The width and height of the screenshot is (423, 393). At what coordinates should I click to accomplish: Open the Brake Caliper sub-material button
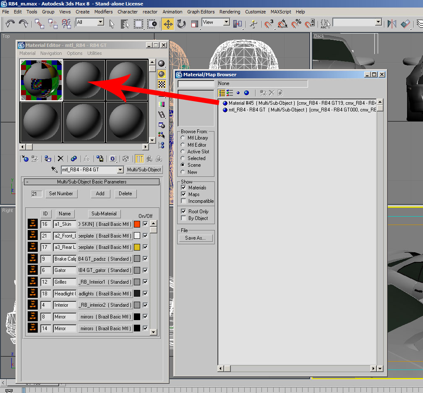coord(105,259)
